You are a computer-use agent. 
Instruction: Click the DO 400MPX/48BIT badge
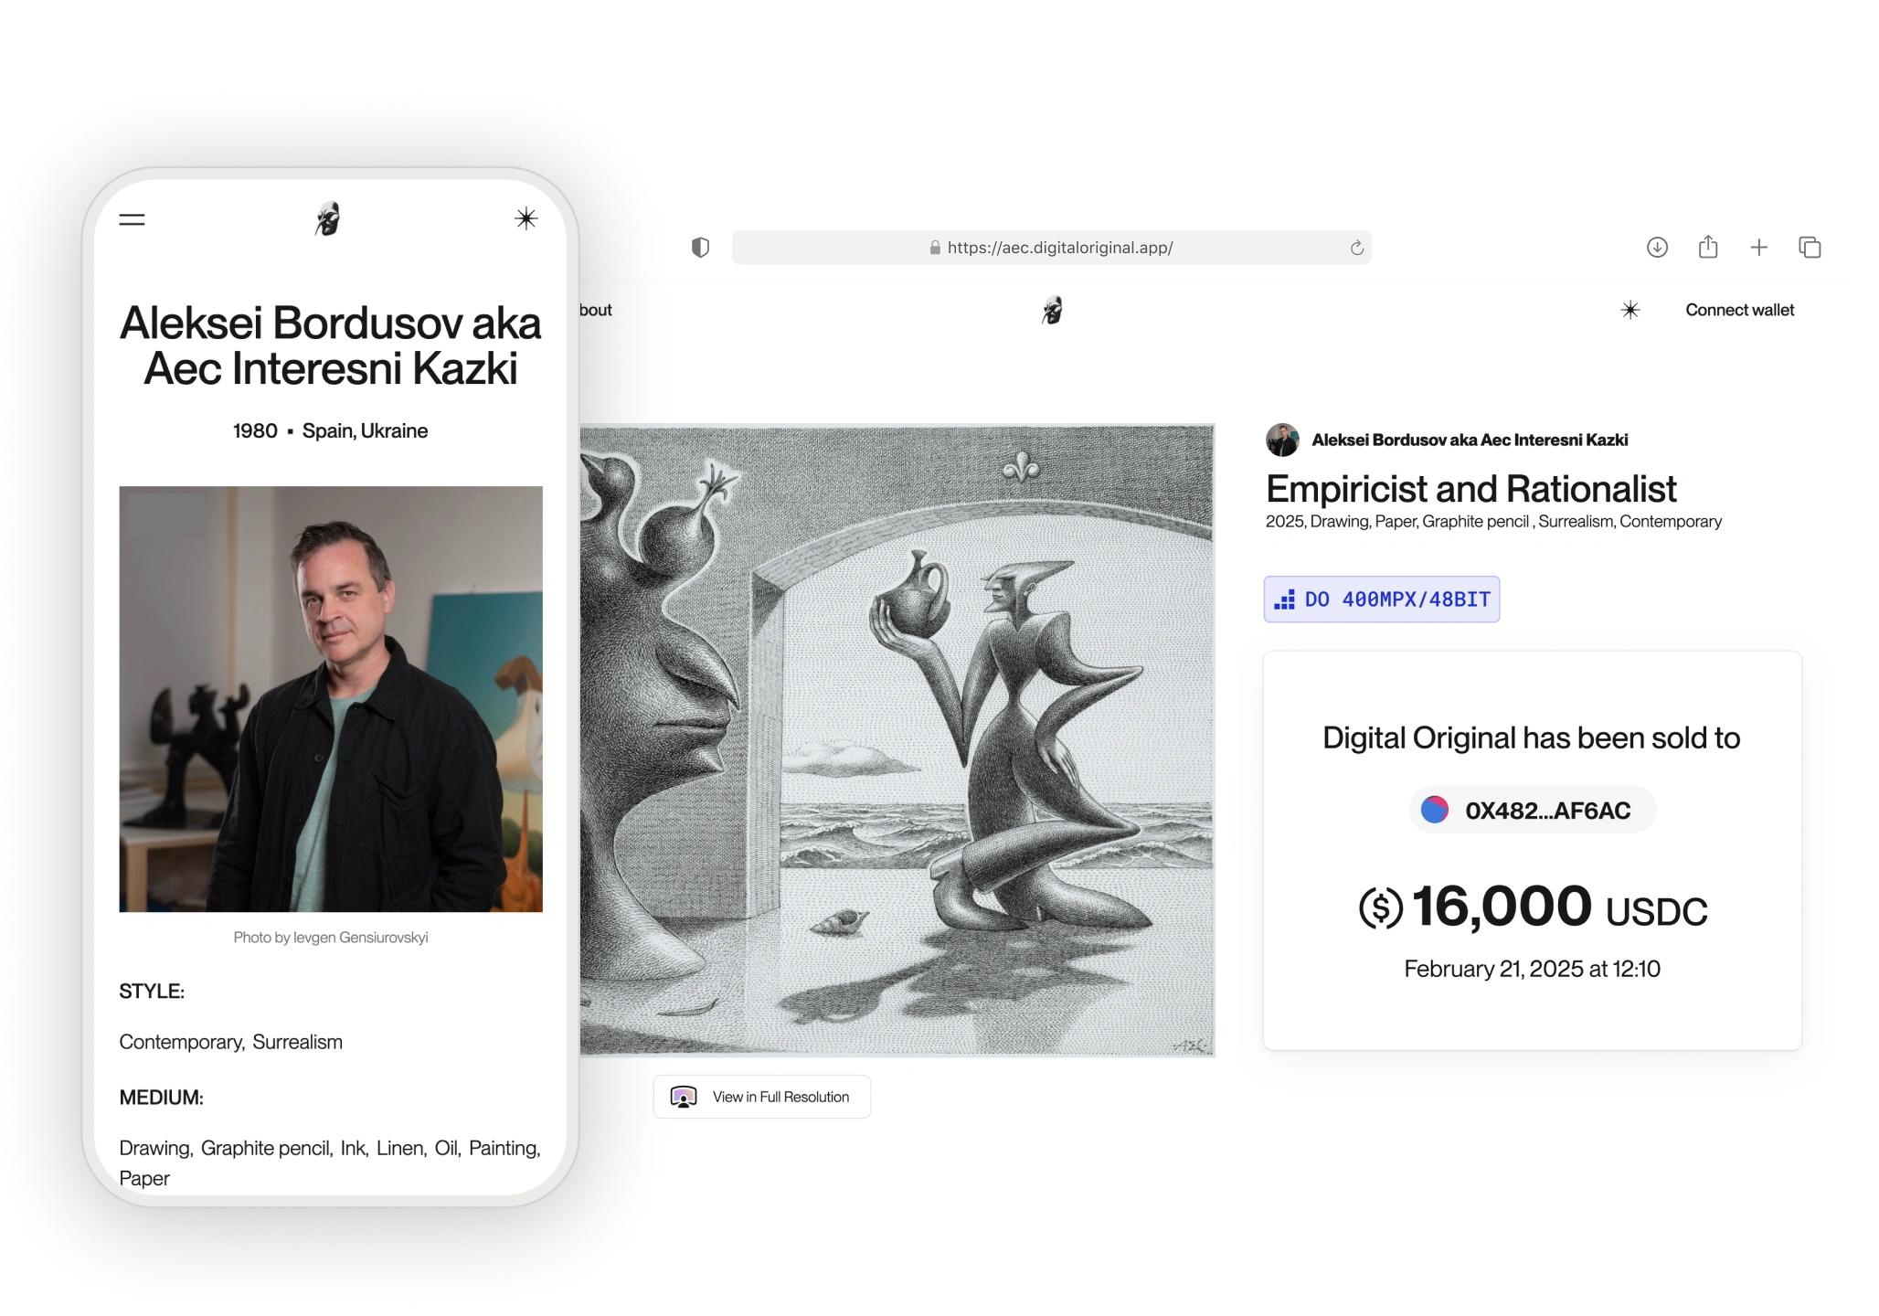click(x=1381, y=600)
